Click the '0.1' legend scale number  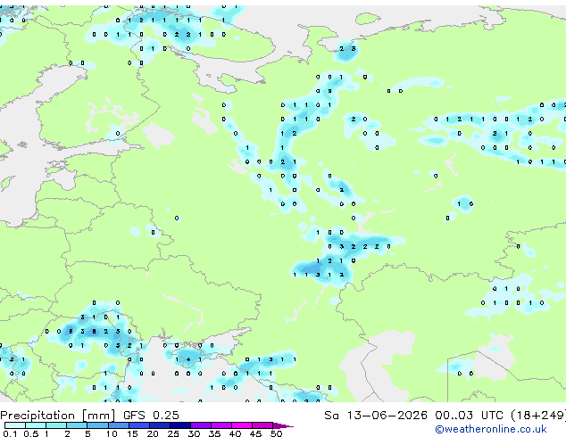tap(10, 433)
